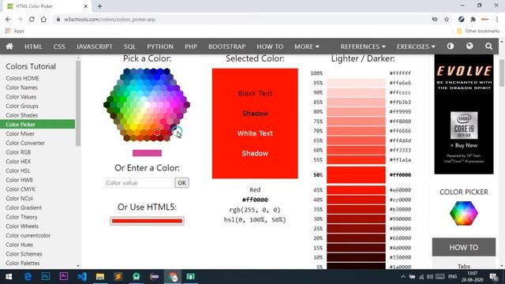Open the Color Converter sidebar link
Viewport: 505px width, 284px height.
(x=25, y=143)
